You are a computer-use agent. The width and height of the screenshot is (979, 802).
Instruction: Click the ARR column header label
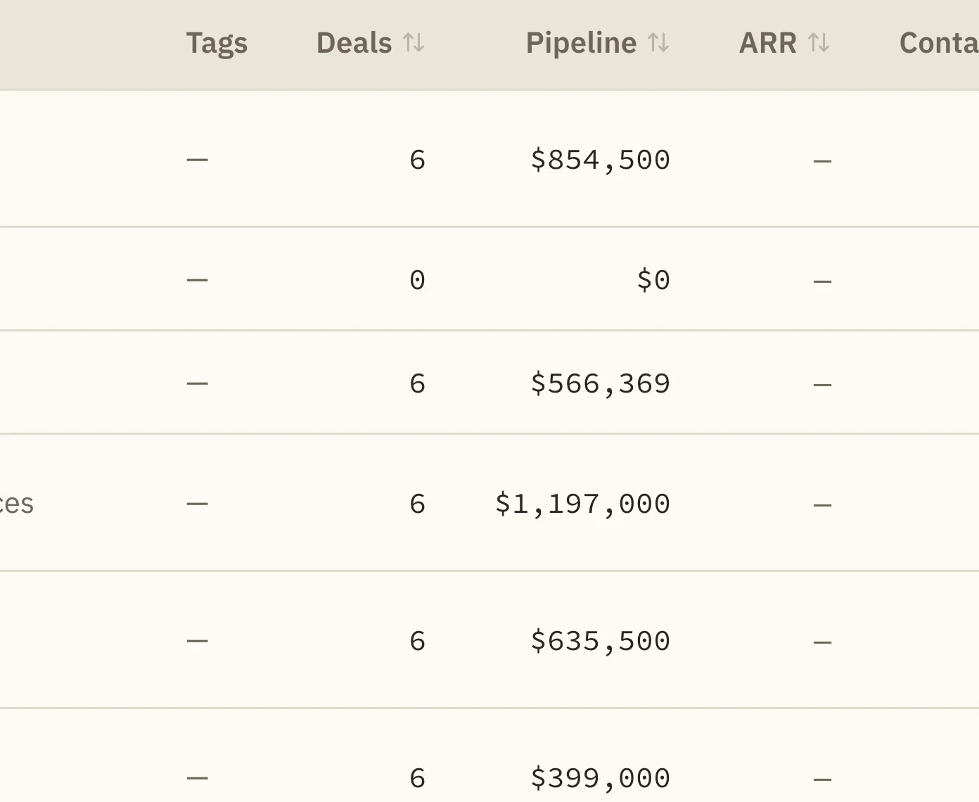(767, 44)
